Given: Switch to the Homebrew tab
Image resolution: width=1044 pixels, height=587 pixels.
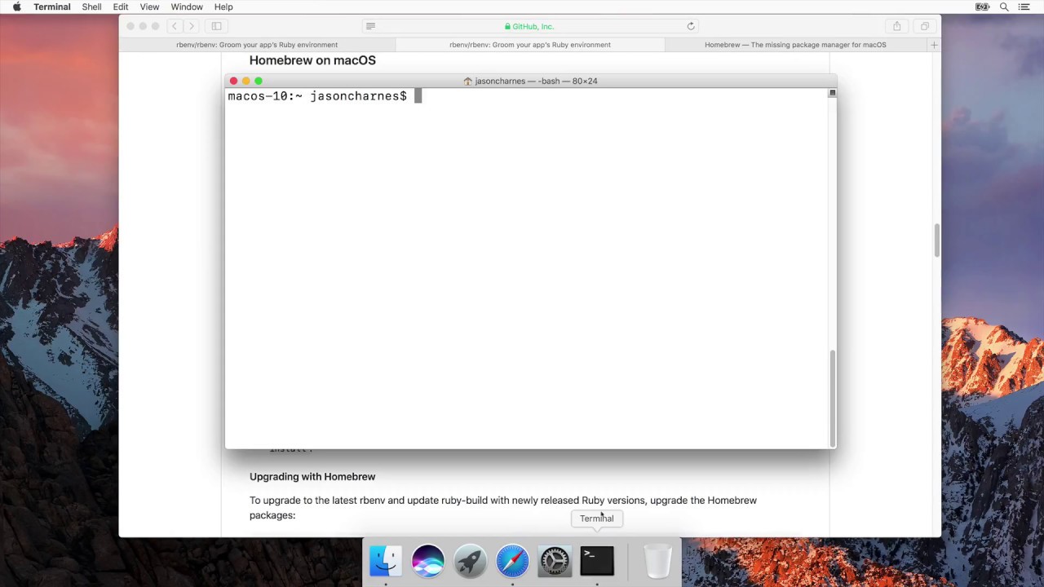Looking at the screenshot, I should coord(795,45).
